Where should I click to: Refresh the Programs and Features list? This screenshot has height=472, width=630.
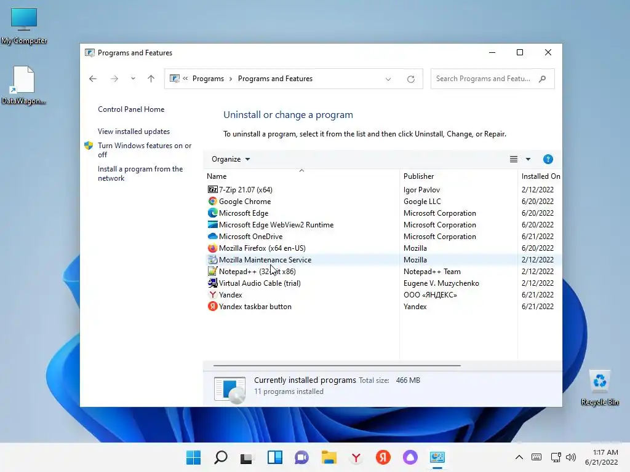(x=410, y=79)
